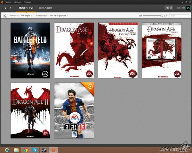Image resolution: width=192 pixels, height=153 pixels.
Task: Select Dragon Age Origins Ultimate Edition tile
Action: coord(162,50)
